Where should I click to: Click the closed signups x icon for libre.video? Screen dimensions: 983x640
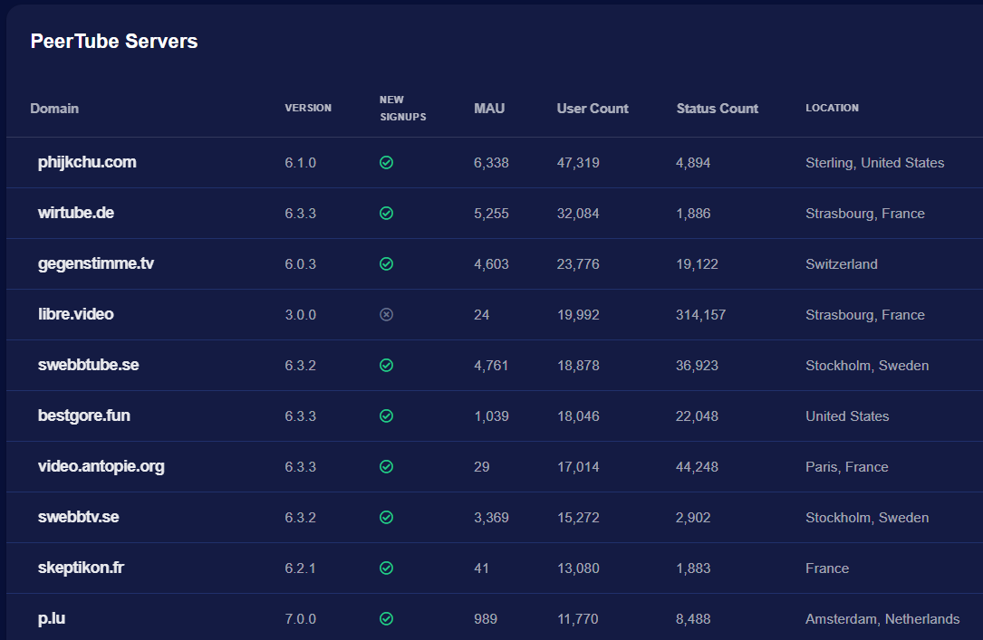386,314
